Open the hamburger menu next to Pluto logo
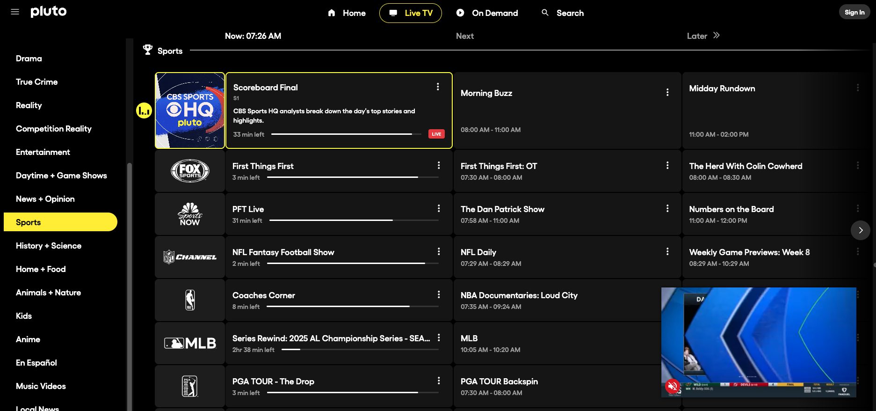The width and height of the screenshot is (876, 411). click(x=15, y=12)
